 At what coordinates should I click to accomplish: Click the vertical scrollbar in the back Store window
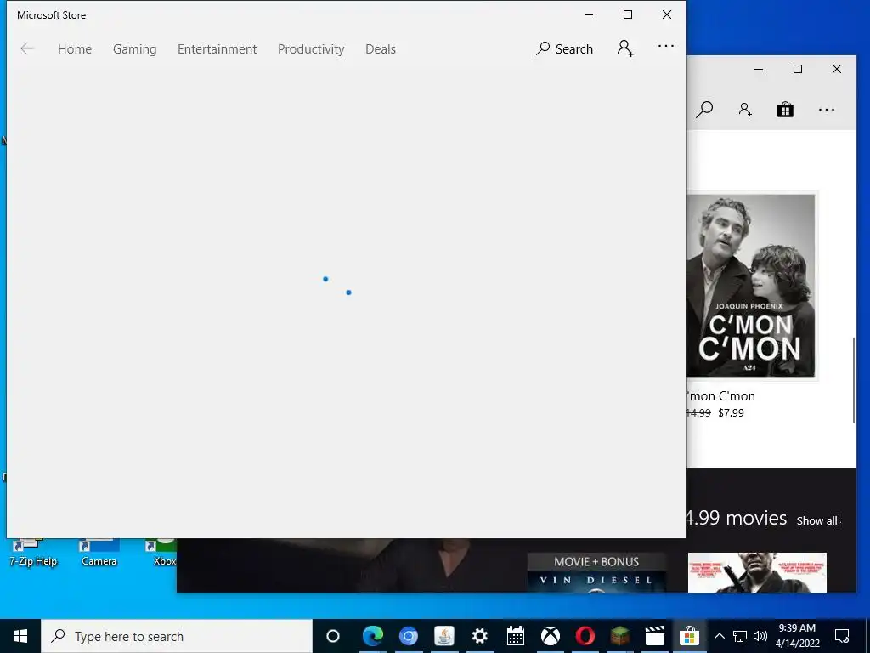(x=854, y=380)
